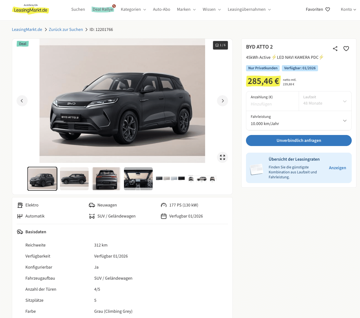The height and width of the screenshot is (318, 360).
Task: Click the Sitzplätze row label
Action: pyautogui.click(x=34, y=300)
